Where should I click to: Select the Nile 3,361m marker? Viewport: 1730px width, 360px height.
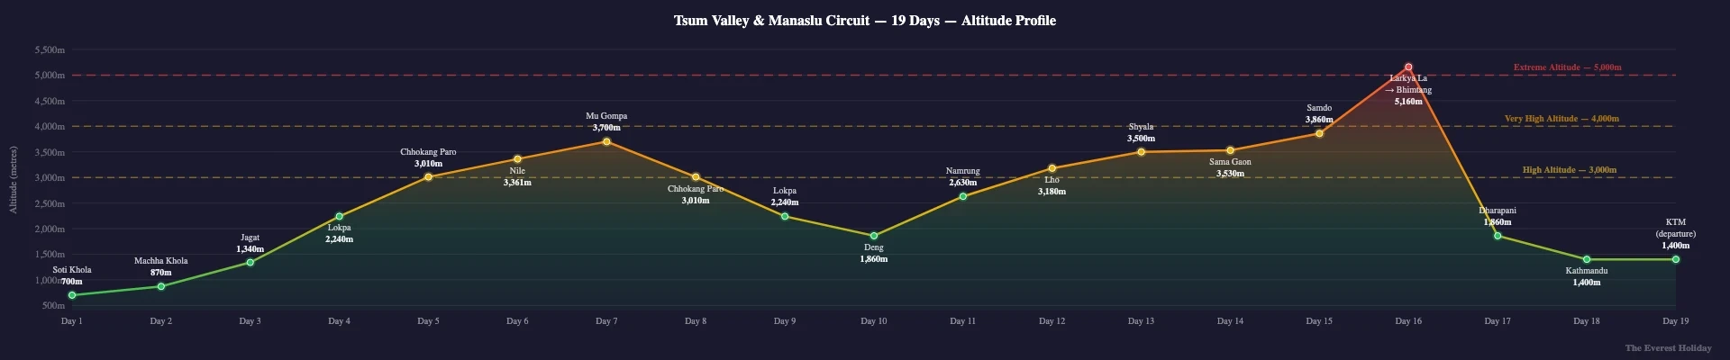[517, 159]
